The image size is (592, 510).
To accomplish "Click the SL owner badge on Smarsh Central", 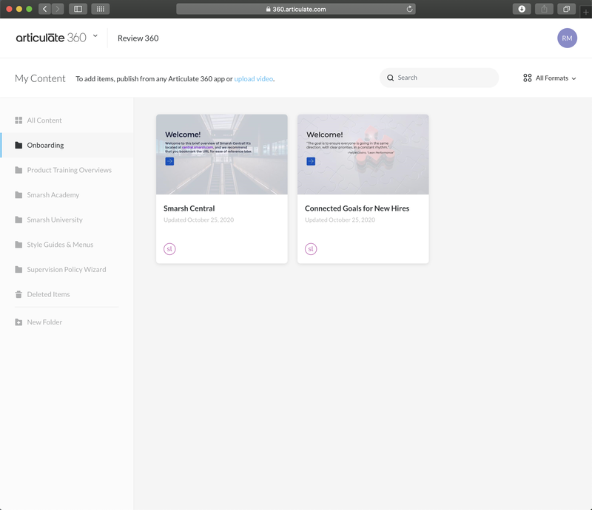I will [x=169, y=249].
